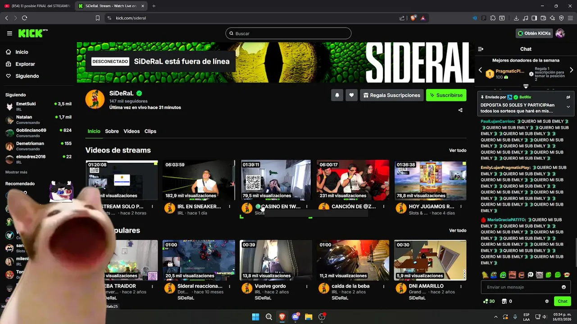Switch to the Sobre tab
This screenshot has width=577, height=324.
112,131
